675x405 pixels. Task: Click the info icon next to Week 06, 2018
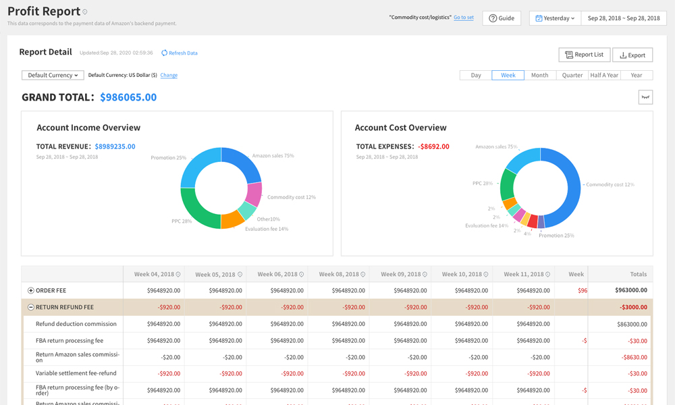(302, 275)
